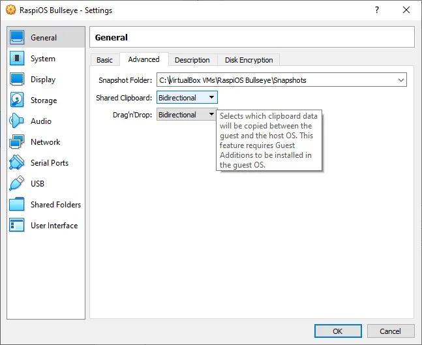Close the Settings dialog window
The width and height of the screenshot is (422, 345).
406,10
